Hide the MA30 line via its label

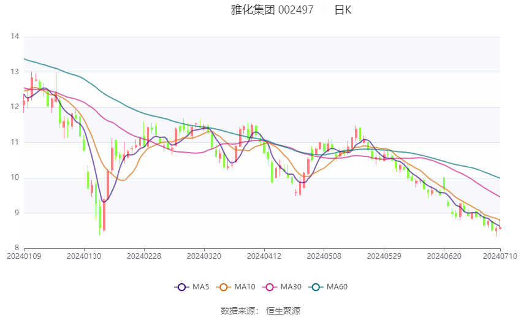[x=291, y=287]
